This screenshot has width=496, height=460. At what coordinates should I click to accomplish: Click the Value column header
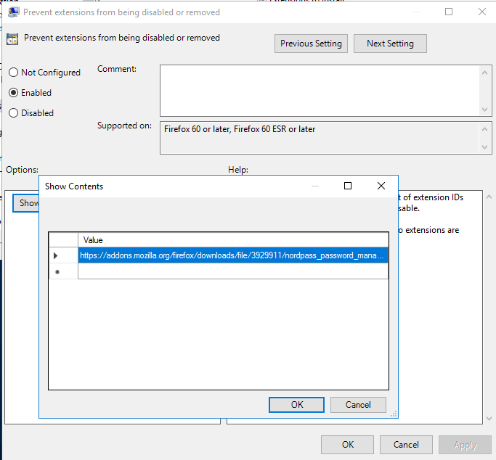233,240
